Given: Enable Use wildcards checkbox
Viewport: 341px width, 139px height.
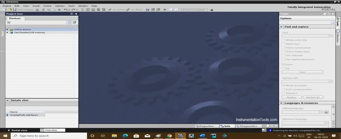Looking at the screenshot, I should (284, 55).
